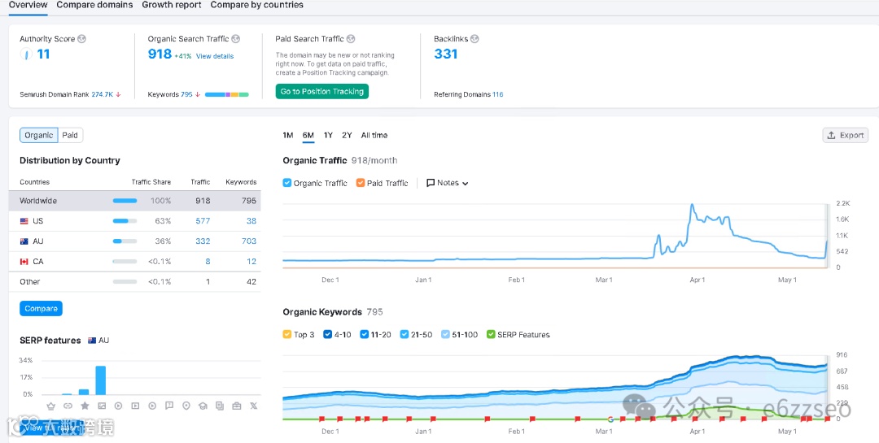Select the featured image SERP feature icon

pos(102,406)
